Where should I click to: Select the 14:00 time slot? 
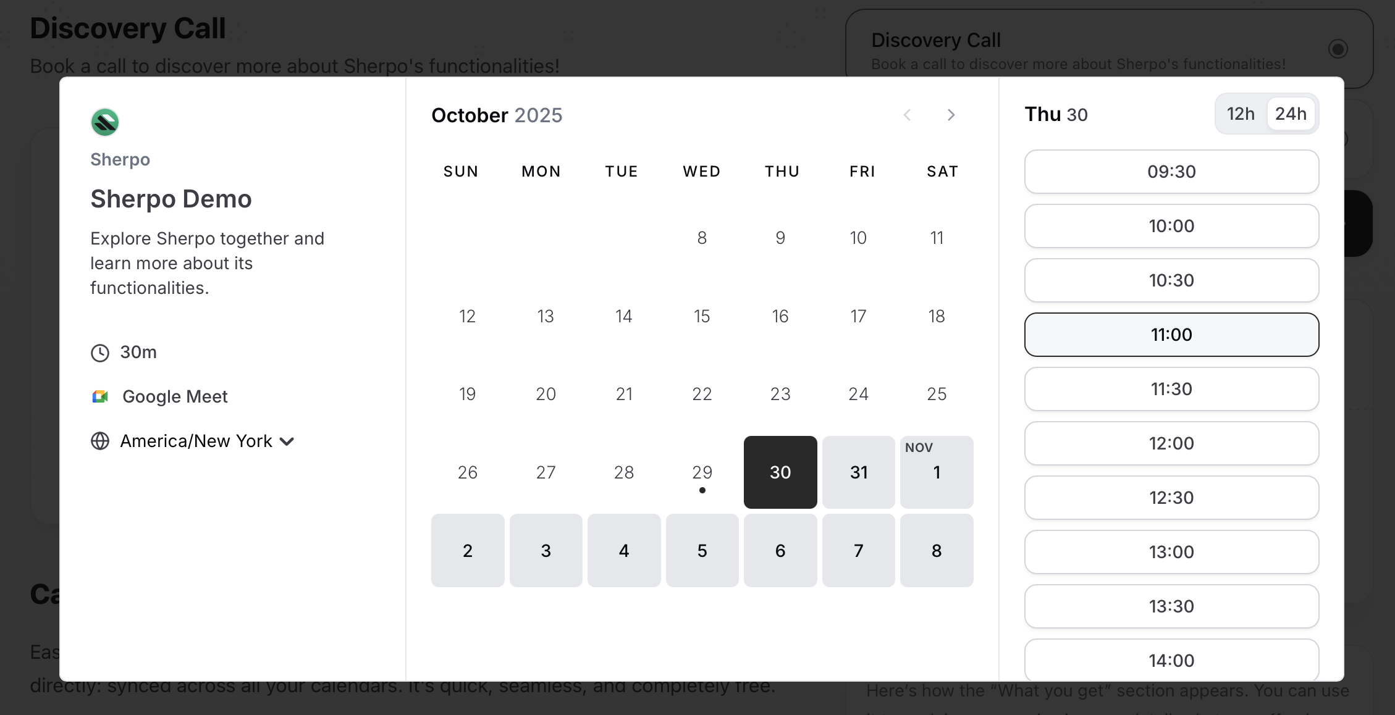[x=1171, y=660]
